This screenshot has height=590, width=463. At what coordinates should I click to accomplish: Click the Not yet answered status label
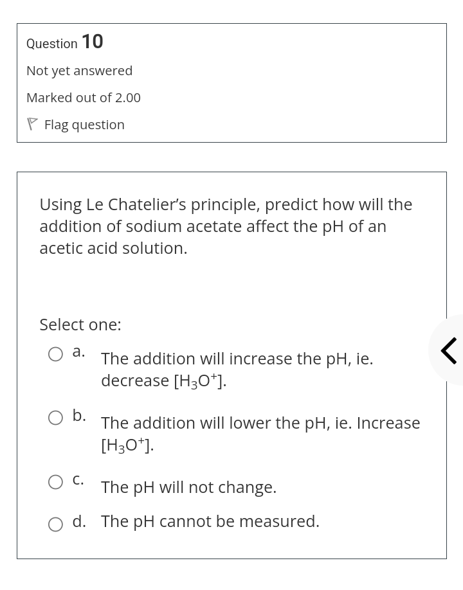79,71
